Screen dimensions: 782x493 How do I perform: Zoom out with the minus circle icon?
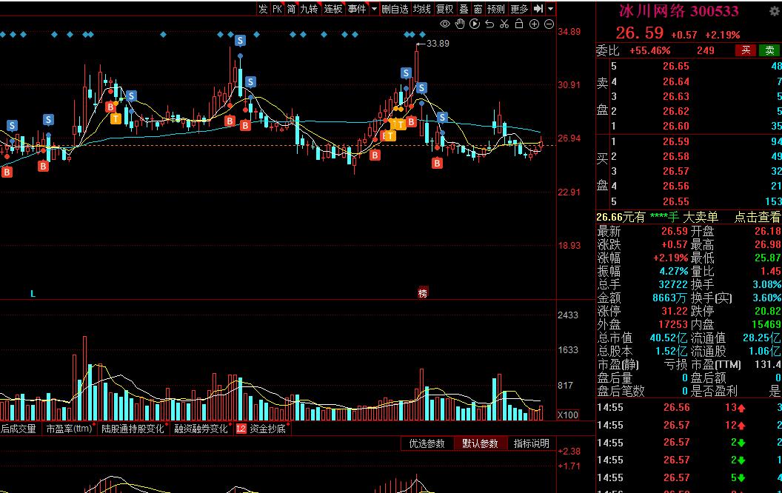pyautogui.click(x=549, y=24)
